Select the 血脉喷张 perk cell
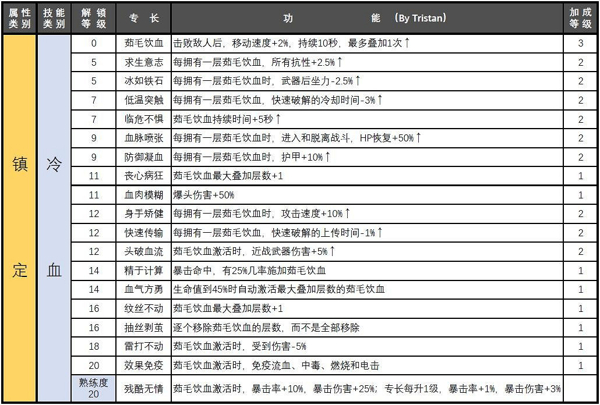The width and height of the screenshot is (600, 405). point(143,138)
